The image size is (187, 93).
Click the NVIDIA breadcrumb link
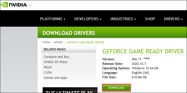click(x=46, y=42)
